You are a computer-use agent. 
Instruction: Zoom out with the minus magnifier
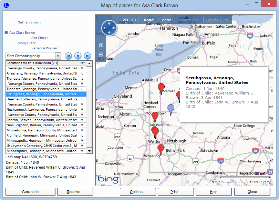101,54
